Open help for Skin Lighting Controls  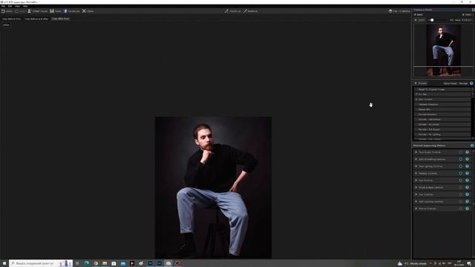point(467,166)
